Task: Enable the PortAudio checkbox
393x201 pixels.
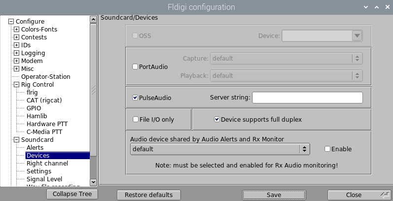Action: 135,67
